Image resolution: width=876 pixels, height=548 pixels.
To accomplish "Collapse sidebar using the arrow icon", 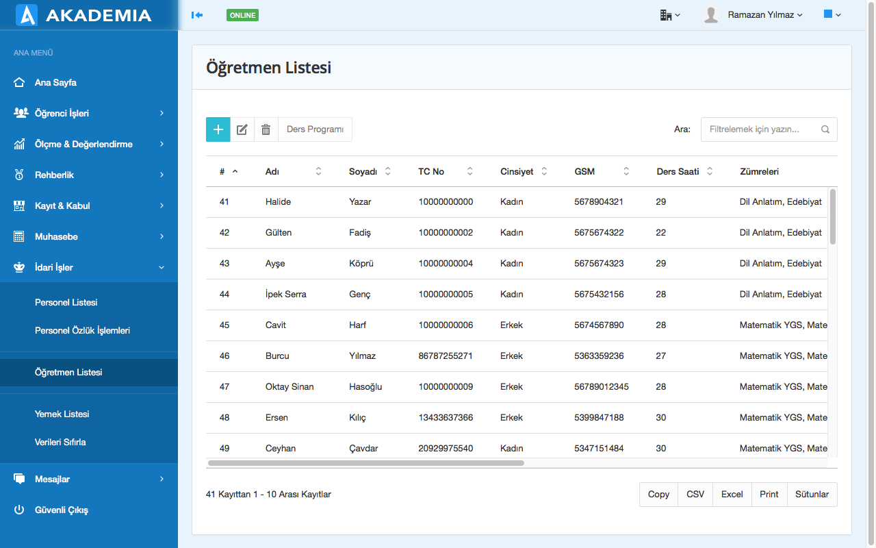I will [x=197, y=15].
